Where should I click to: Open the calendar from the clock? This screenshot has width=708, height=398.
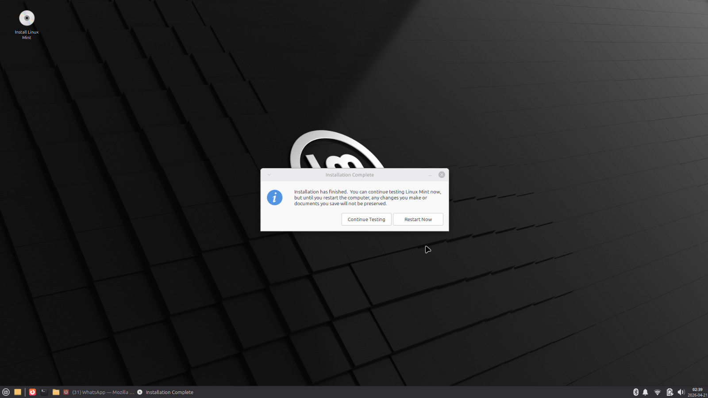[x=697, y=392]
